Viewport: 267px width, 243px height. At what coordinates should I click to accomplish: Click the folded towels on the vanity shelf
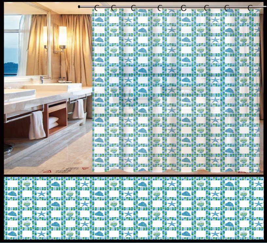53,122
